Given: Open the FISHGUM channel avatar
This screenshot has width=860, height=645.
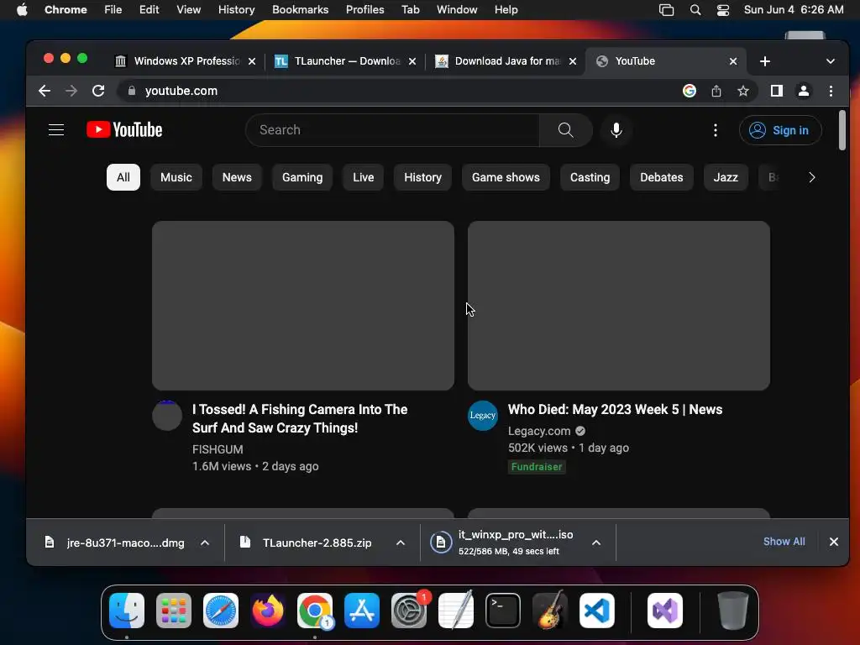Looking at the screenshot, I should [167, 416].
